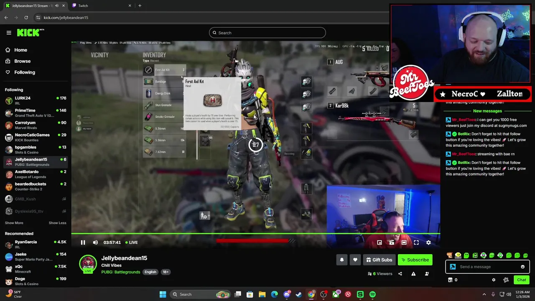
Task: Mute the stream player volume
Action: point(95,242)
